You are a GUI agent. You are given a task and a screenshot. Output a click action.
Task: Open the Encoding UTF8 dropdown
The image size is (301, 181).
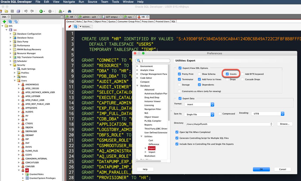click(x=268, y=114)
